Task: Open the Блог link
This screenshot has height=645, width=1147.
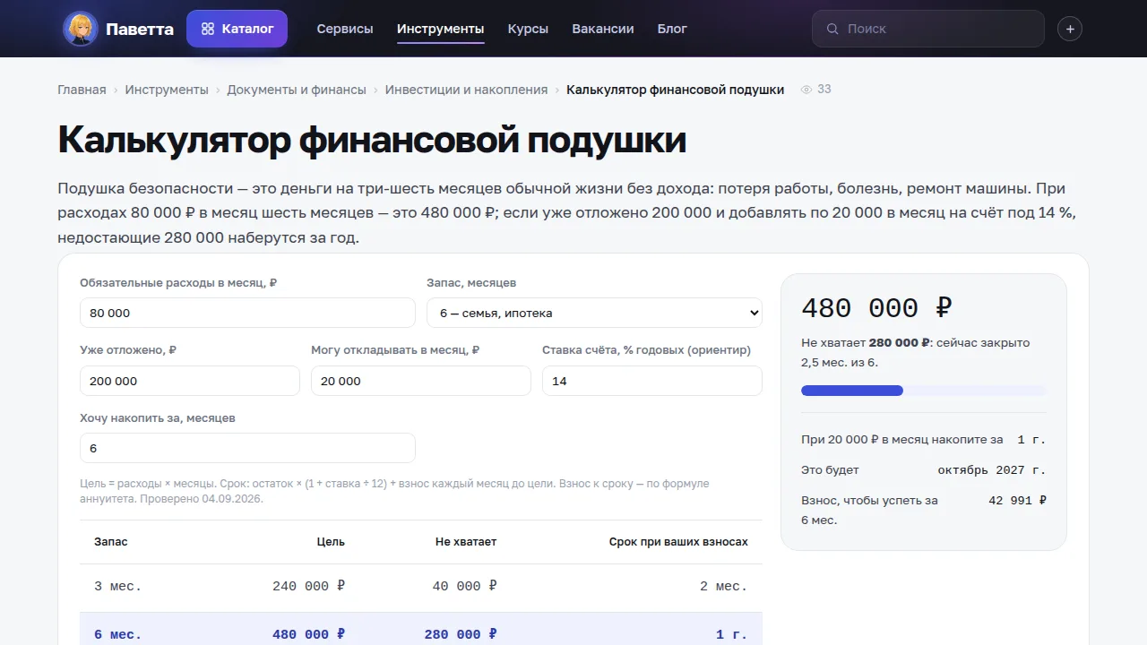Action: click(x=672, y=29)
